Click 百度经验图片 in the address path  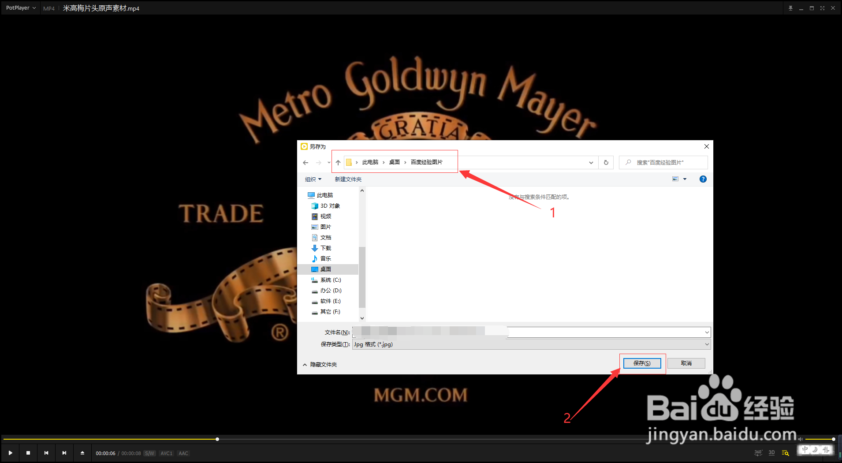click(427, 162)
